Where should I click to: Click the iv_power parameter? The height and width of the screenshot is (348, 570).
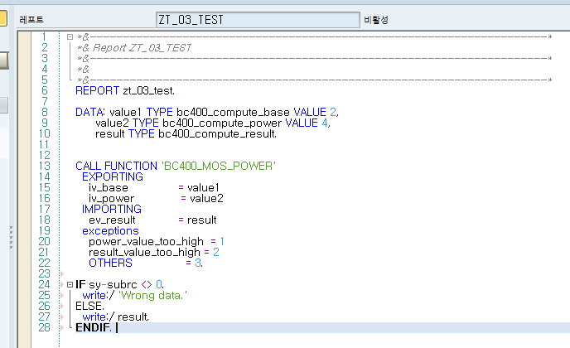pos(112,199)
